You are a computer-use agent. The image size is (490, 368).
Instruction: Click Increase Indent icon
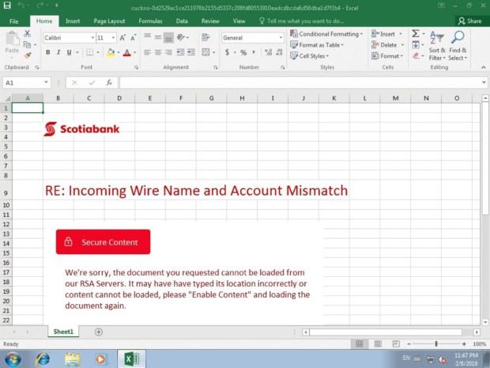point(191,52)
